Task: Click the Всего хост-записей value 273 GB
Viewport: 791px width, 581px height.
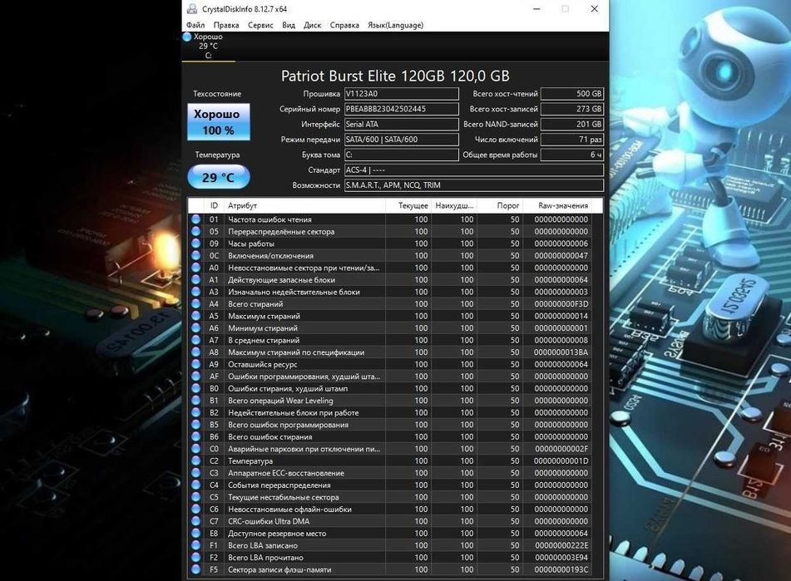Action: 572,109
